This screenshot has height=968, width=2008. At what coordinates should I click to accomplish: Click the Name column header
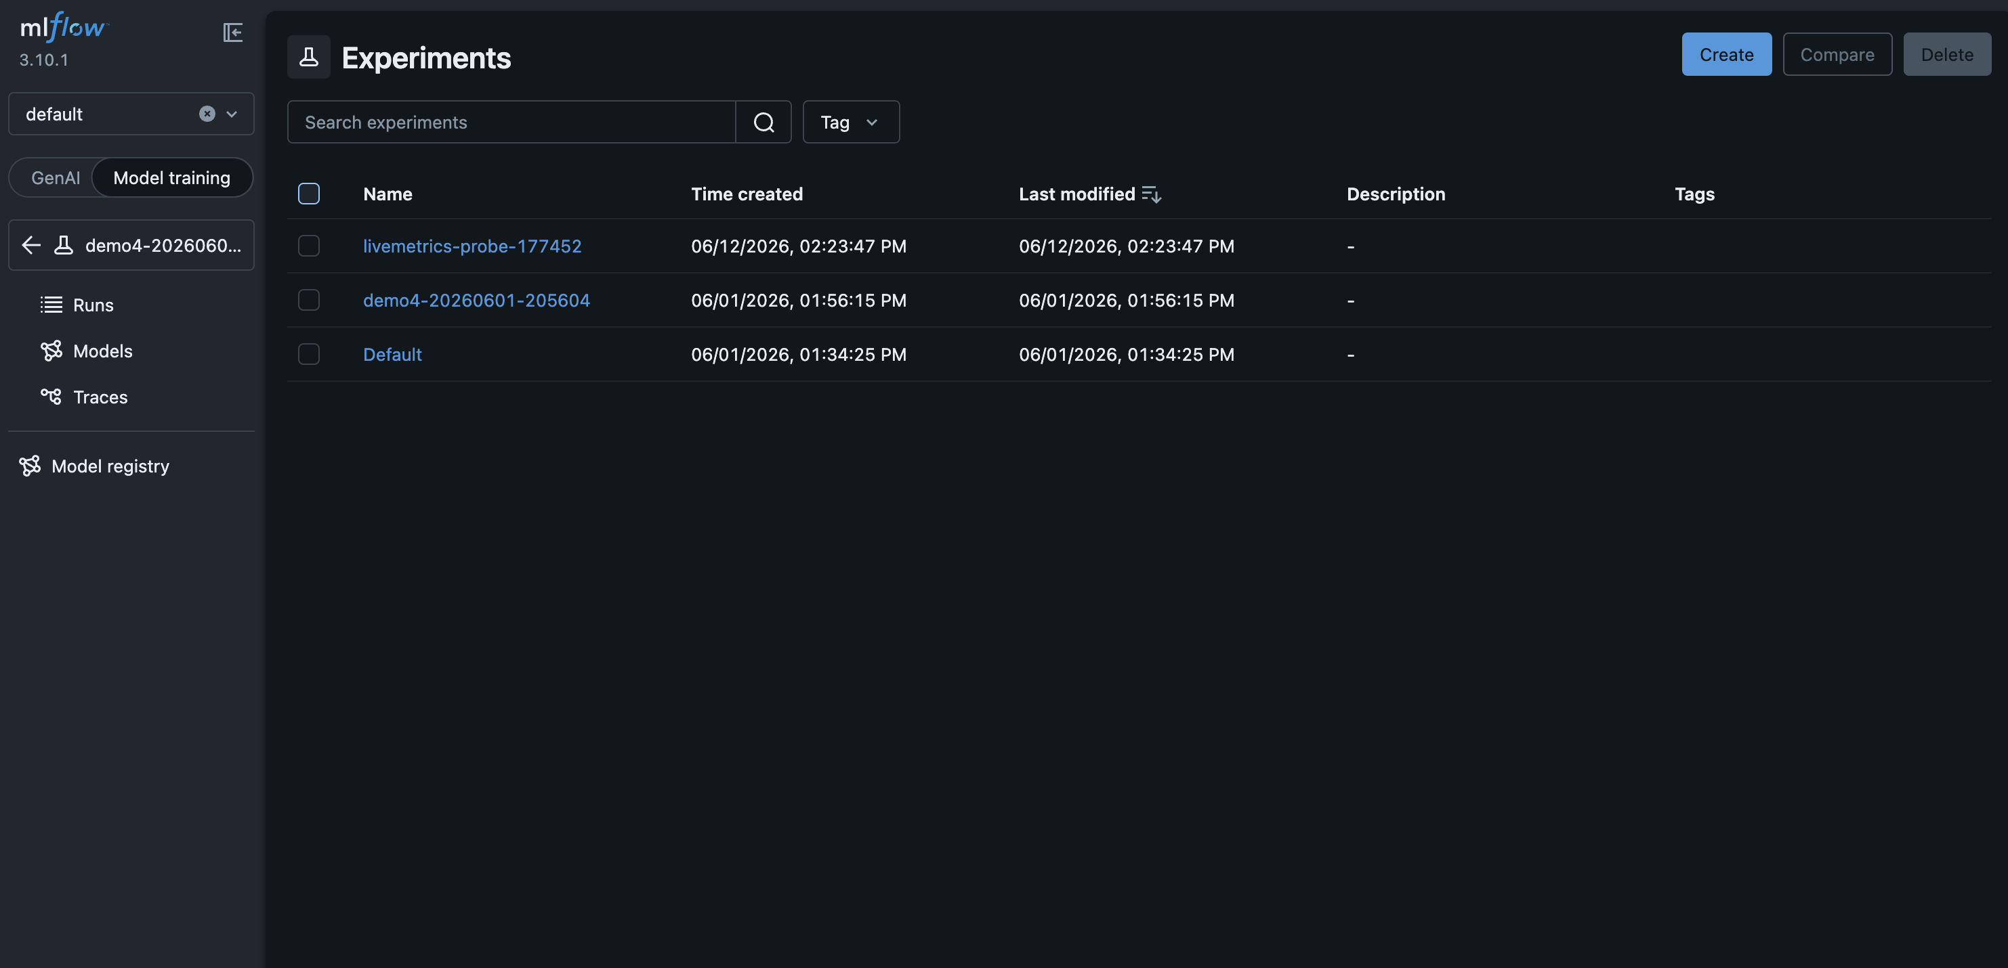388,194
